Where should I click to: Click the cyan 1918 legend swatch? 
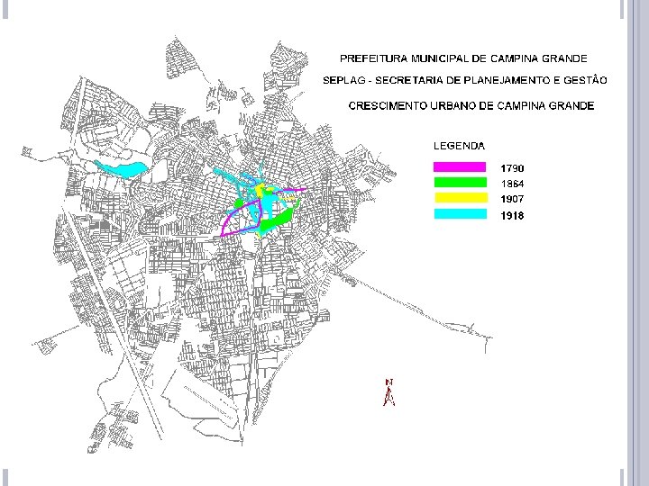click(461, 213)
